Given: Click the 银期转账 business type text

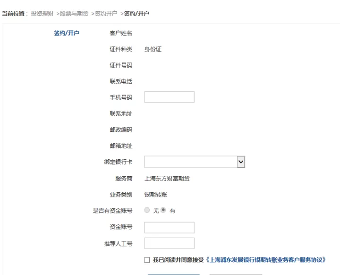Looking at the screenshot, I should [156, 195].
